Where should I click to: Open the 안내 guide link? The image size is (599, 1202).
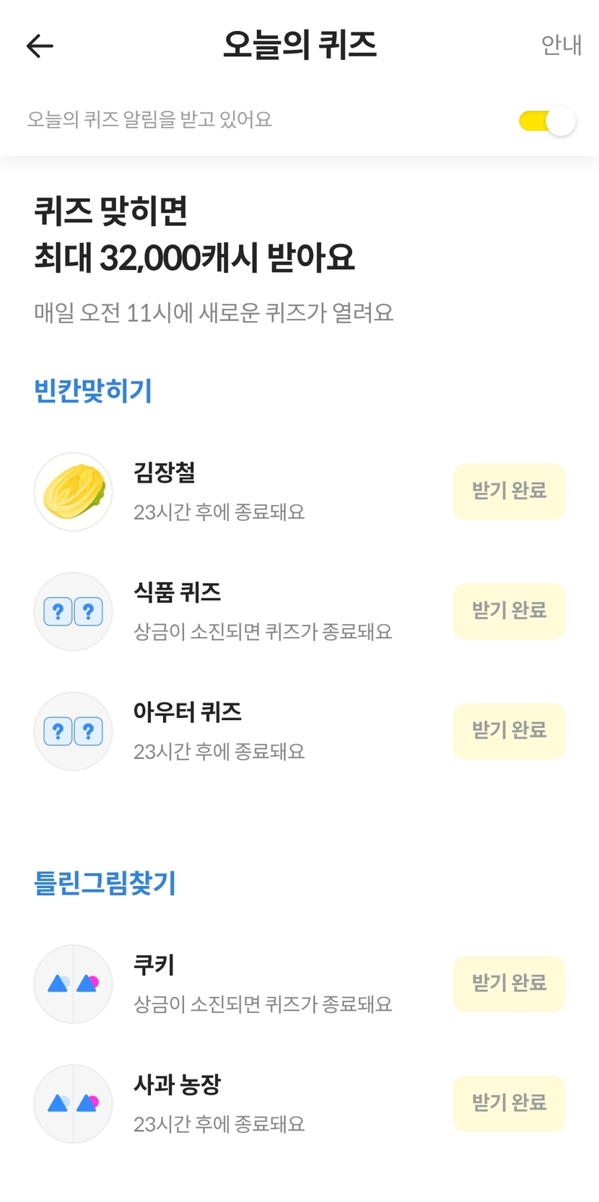[561, 45]
